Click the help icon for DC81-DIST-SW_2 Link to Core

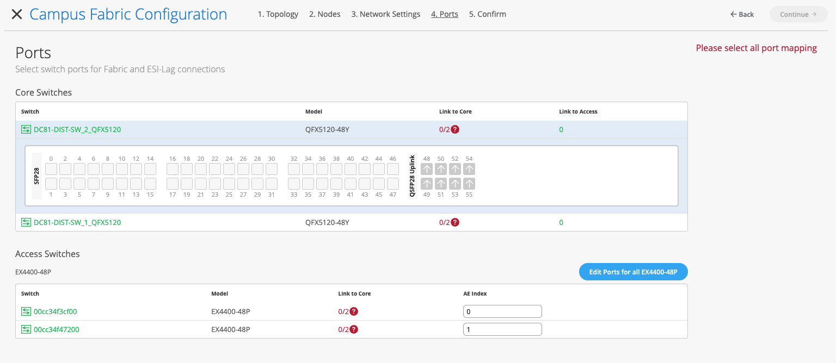point(455,130)
